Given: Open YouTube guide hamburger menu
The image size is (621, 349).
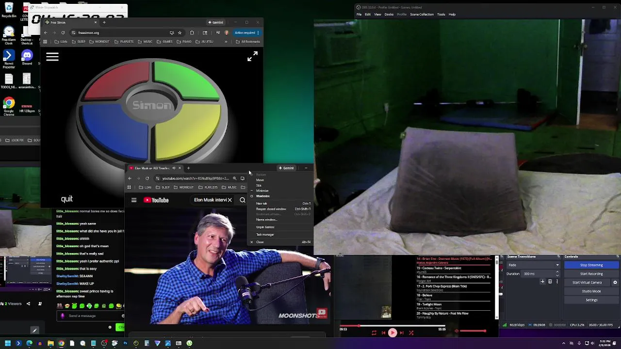Looking at the screenshot, I should 134,200.
